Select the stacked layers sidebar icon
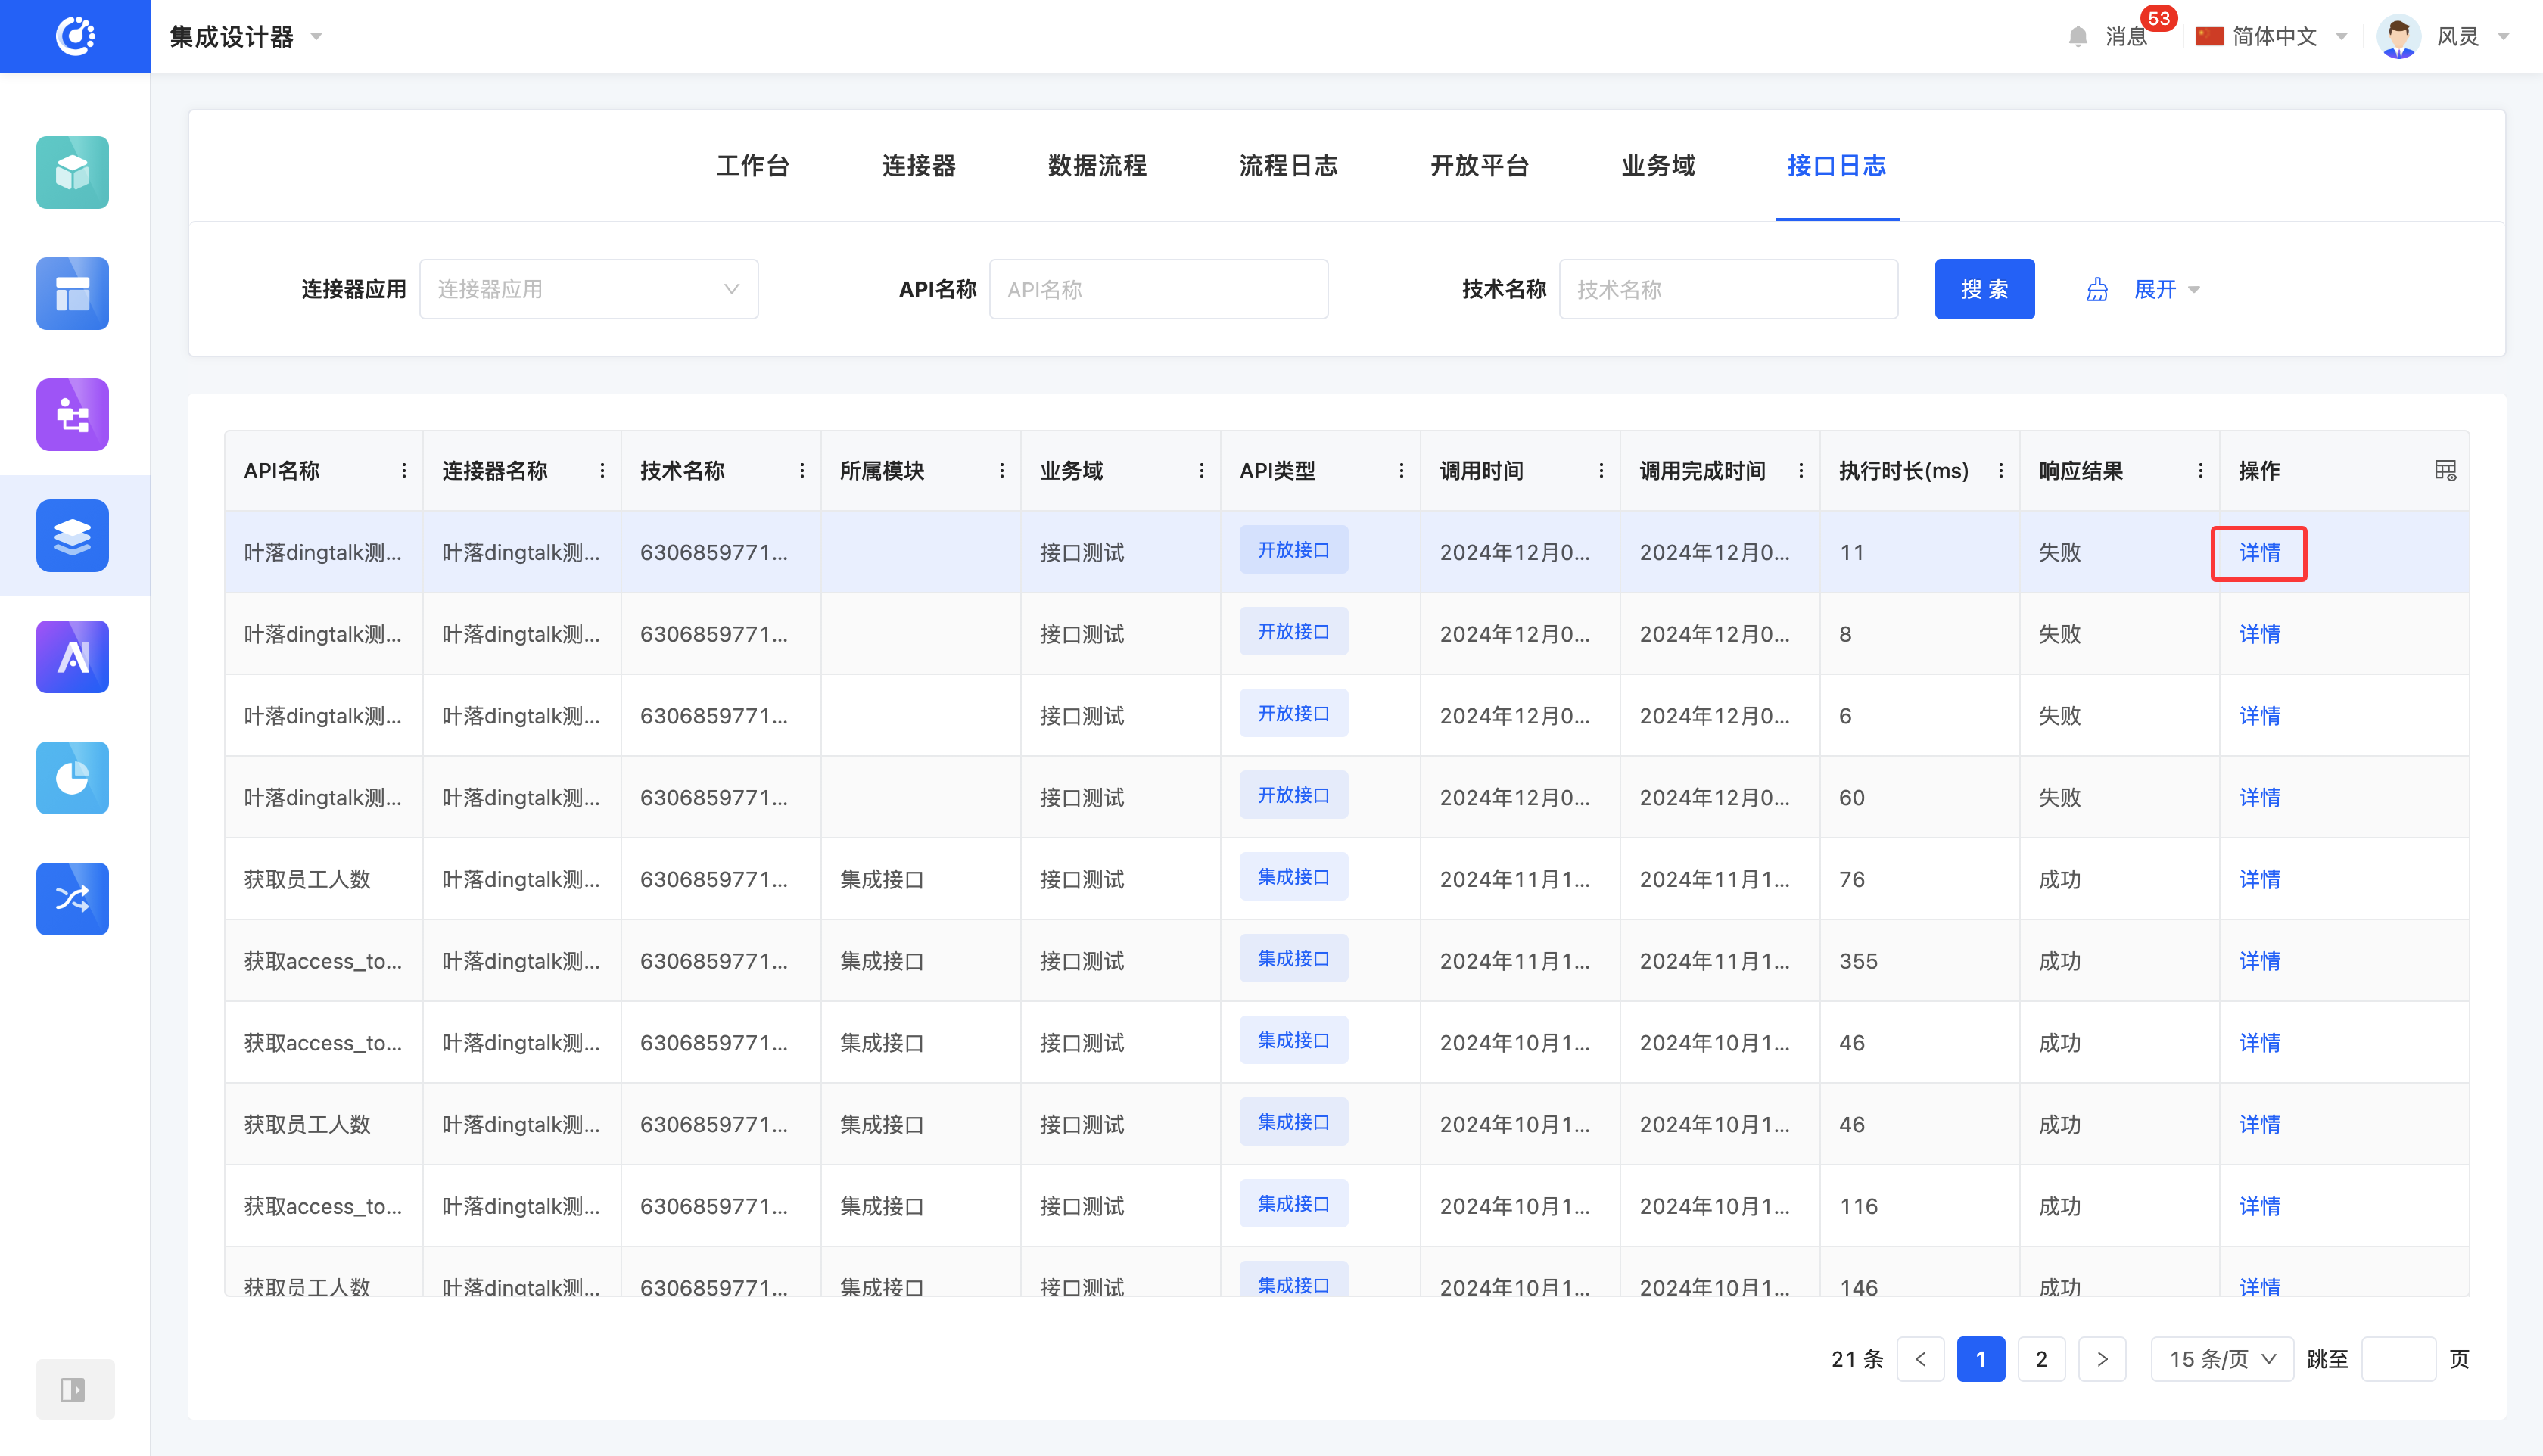 tap(72, 535)
